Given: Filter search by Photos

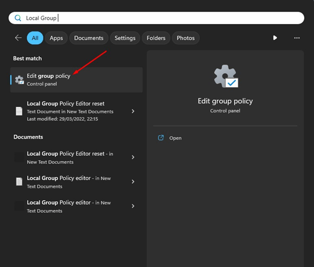Looking at the screenshot, I should point(186,38).
